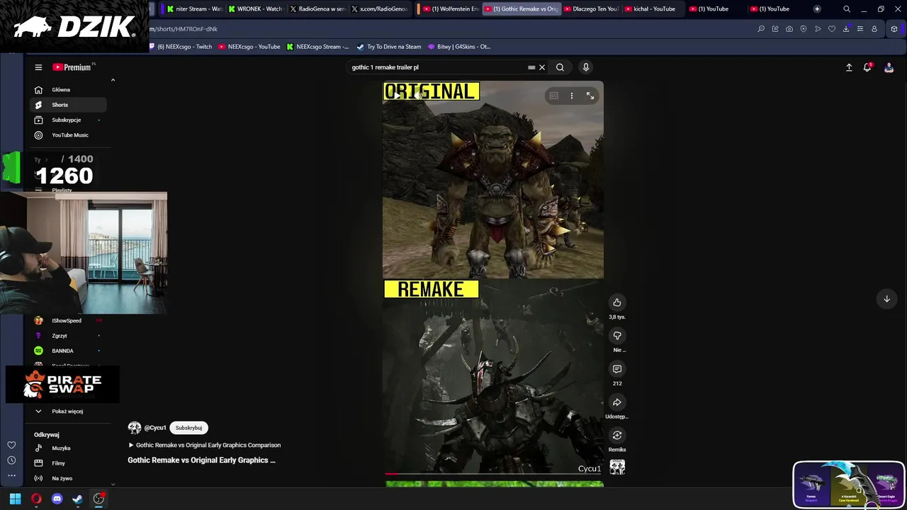Open comments (212) on the Short

point(617,369)
